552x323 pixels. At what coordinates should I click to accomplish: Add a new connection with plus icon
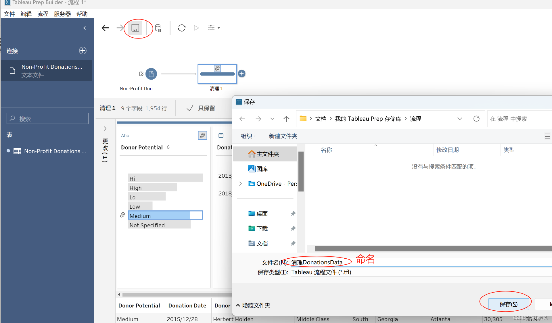[x=83, y=51]
